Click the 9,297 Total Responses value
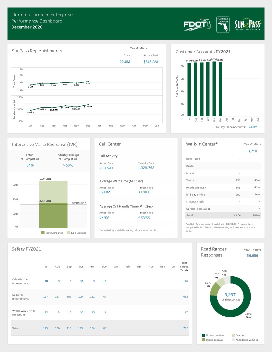This screenshot has height=352, width=272. click(x=230, y=295)
